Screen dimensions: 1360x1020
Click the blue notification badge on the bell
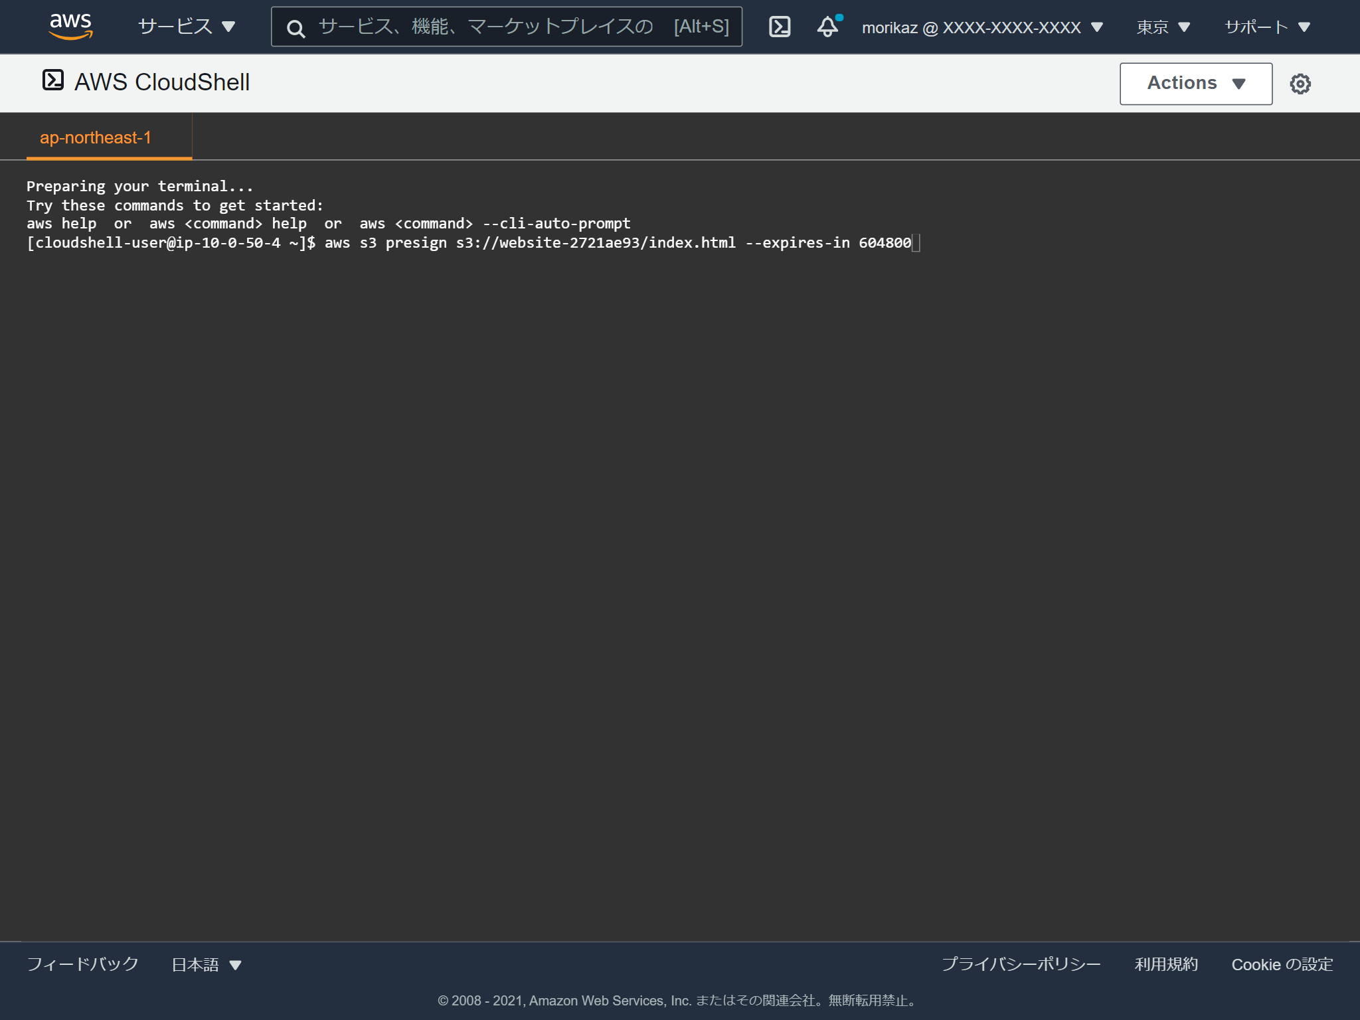[x=838, y=19]
